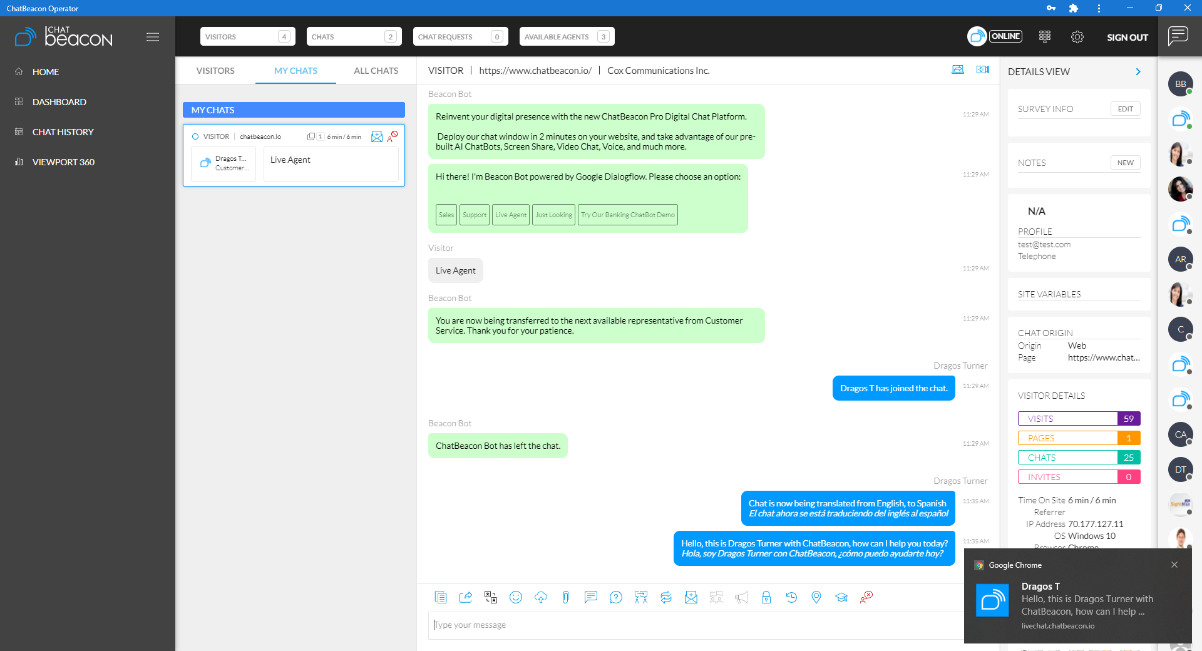Expand the CHAT REQUESTS counter box
The width and height of the screenshot is (1202, 651).
click(x=460, y=36)
